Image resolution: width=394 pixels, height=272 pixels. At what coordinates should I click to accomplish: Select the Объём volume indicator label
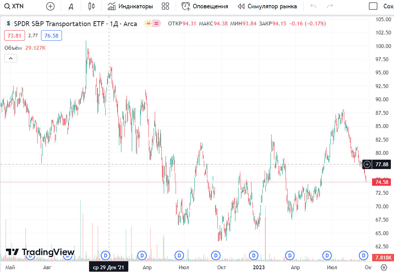click(13, 48)
